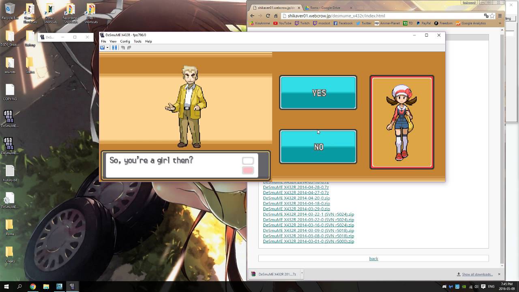This screenshot has width=519, height=292.
Task: Reload the page in Chrome
Action: [268, 16]
